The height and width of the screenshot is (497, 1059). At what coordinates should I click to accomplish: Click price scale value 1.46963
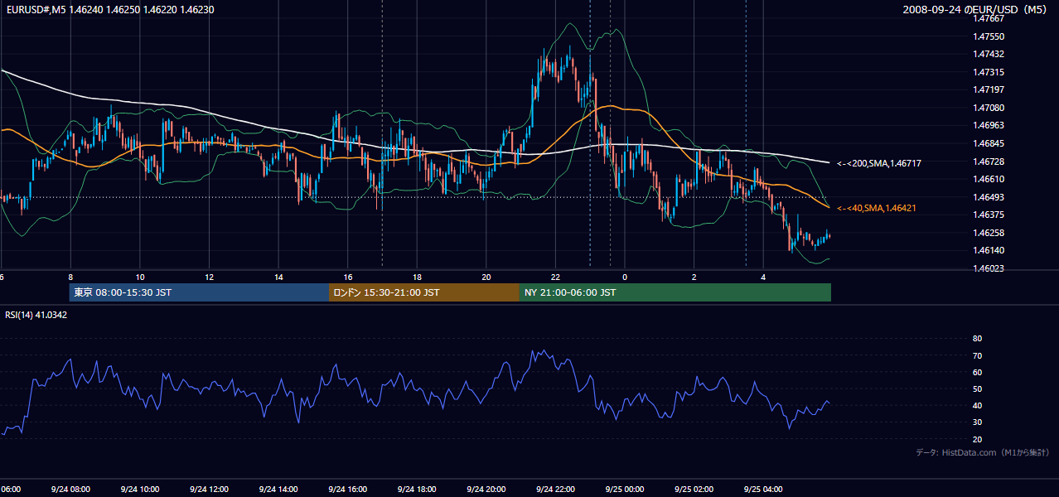click(x=988, y=125)
